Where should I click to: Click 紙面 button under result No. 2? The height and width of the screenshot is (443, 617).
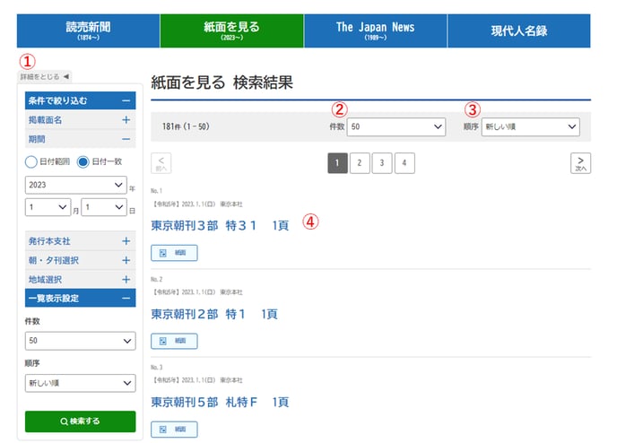tap(174, 341)
